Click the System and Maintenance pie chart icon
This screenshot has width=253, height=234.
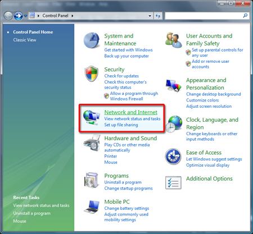pos(92,40)
